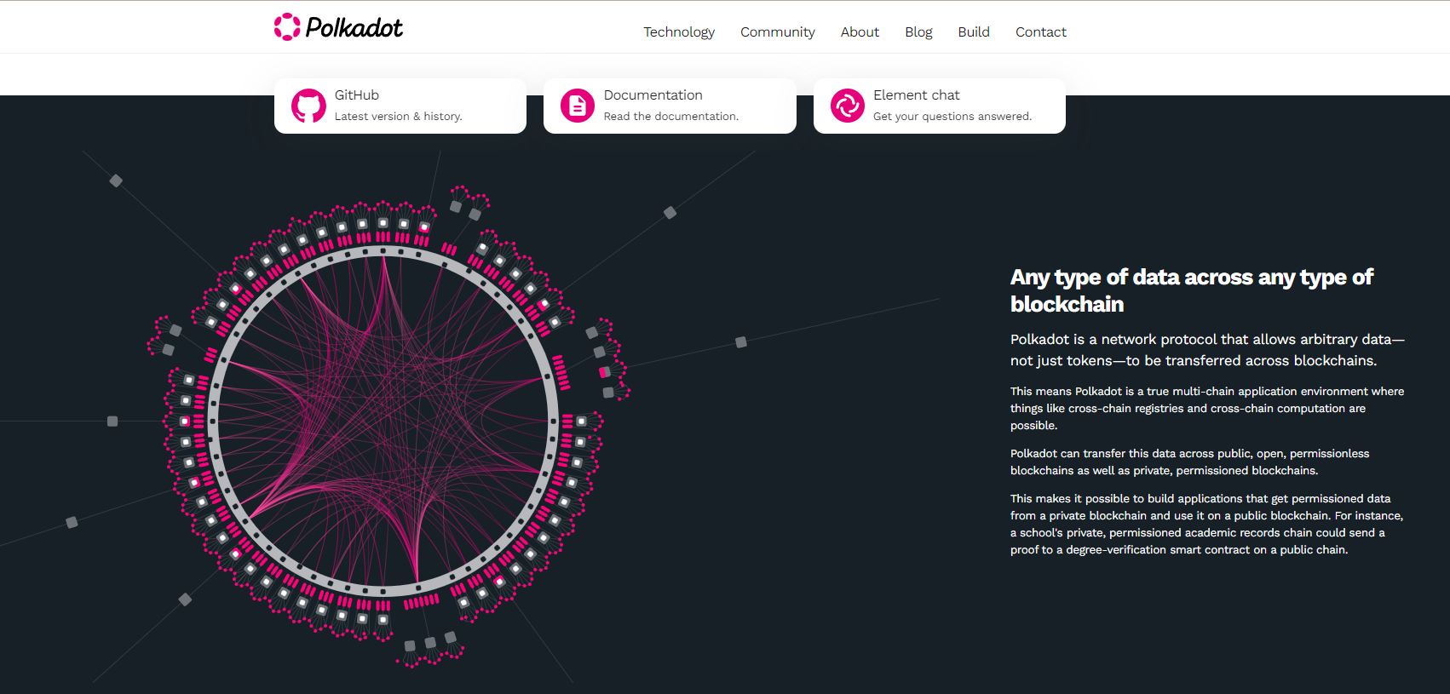The height and width of the screenshot is (694, 1450).
Task: Go to the About page
Action: coord(860,32)
